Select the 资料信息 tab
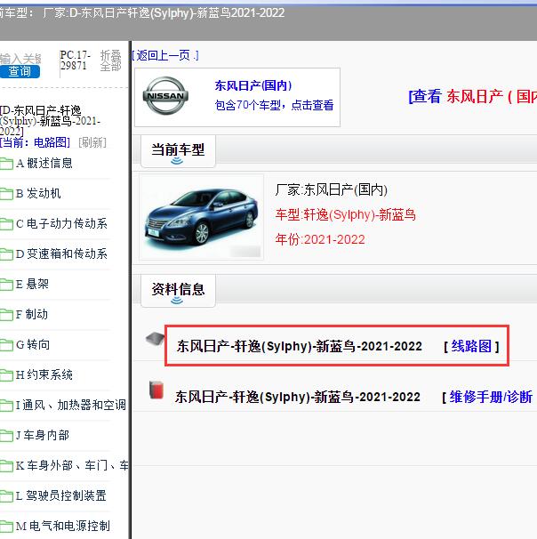Viewport: 537px width, 539px height. [x=178, y=291]
